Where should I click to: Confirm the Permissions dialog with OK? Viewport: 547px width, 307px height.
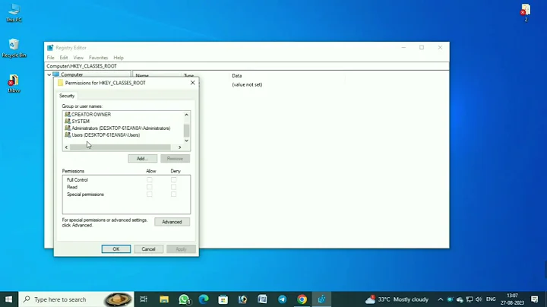click(x=116, y=249)
